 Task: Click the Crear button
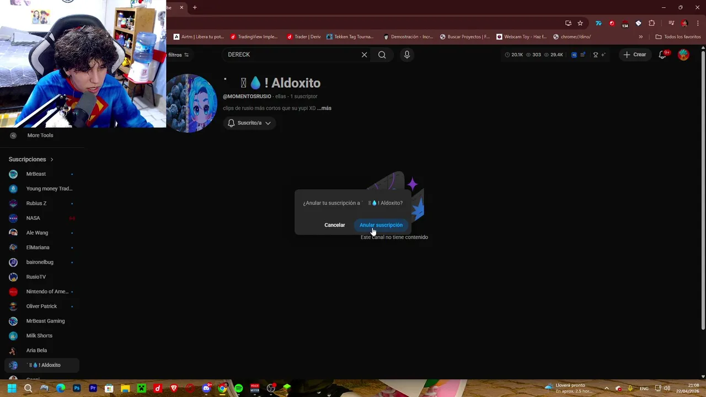(635, 55)
